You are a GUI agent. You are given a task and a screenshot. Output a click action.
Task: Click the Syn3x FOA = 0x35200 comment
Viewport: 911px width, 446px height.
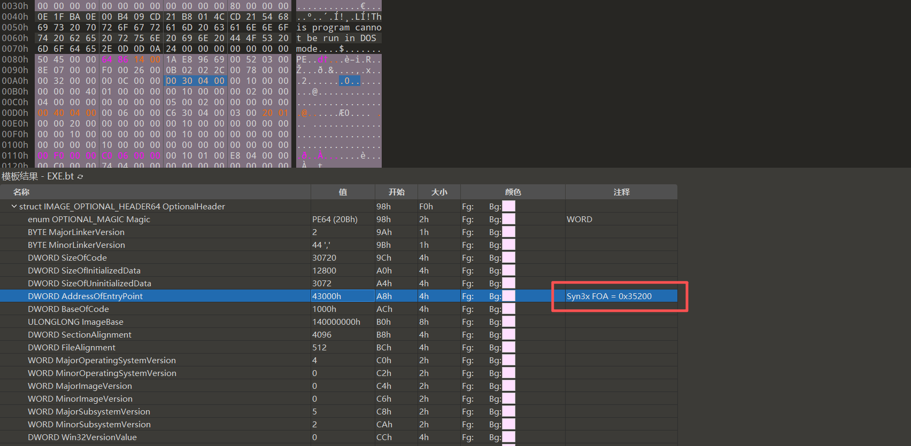tap(609, 296)
